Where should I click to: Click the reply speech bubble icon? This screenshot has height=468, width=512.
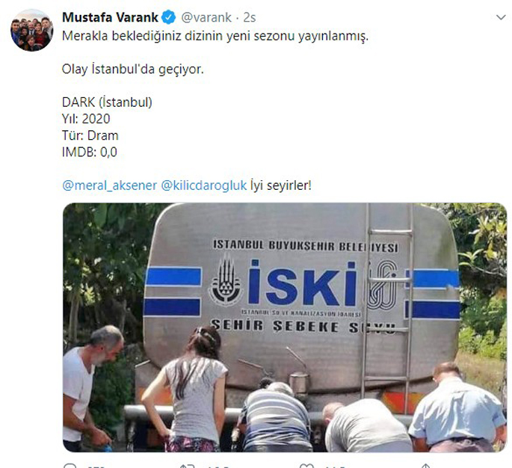70,466
